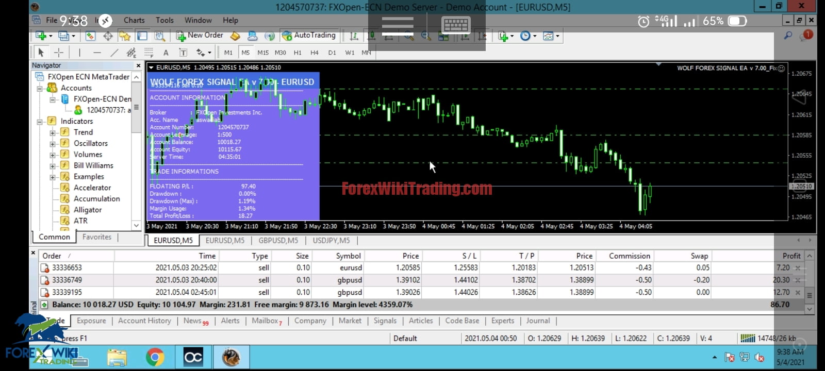Open the Experts terminal tab
Viewport: 825px width, 371px height.
pos(503,321)
